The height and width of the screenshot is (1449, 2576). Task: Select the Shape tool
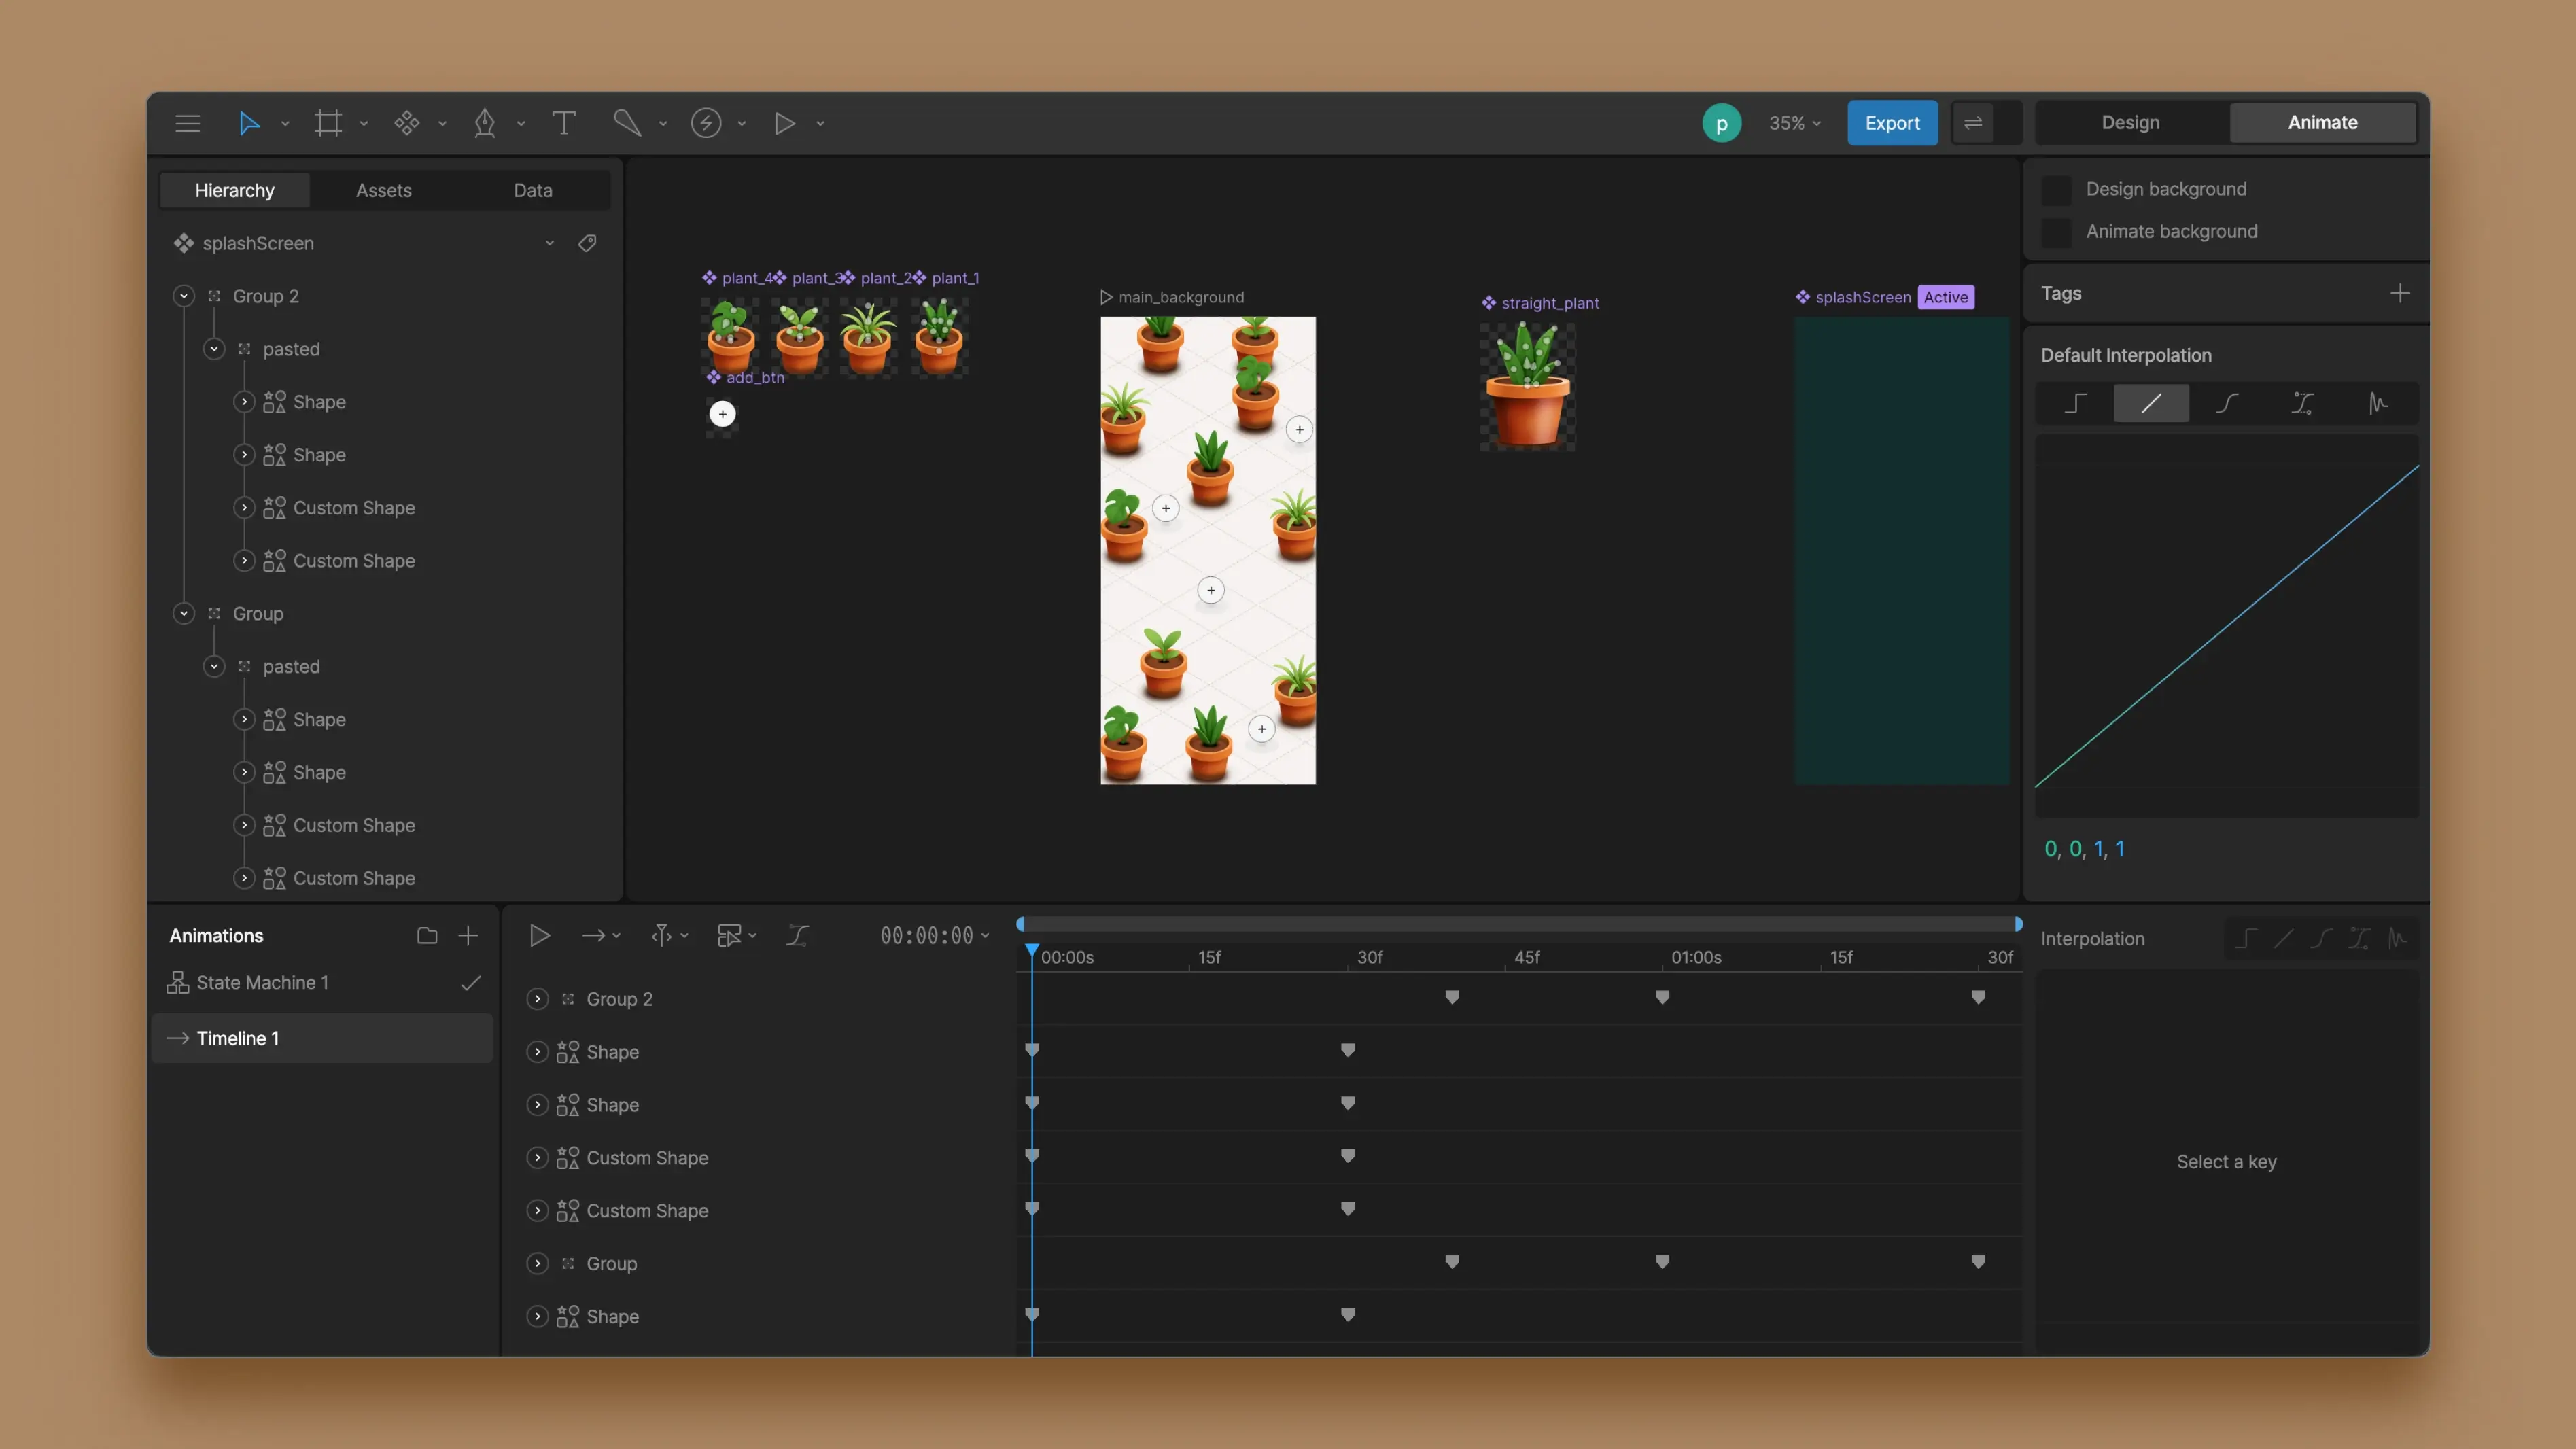click(x=407, y=123)
